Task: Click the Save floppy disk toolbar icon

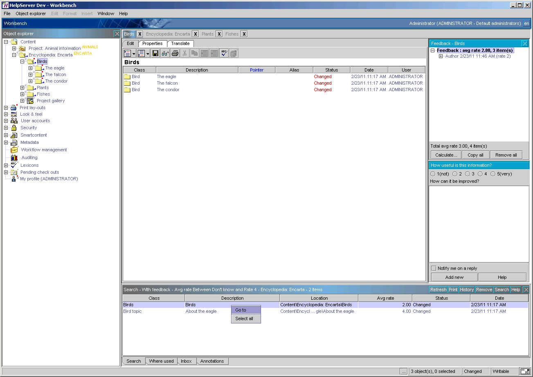Action: tap(155, 53)
